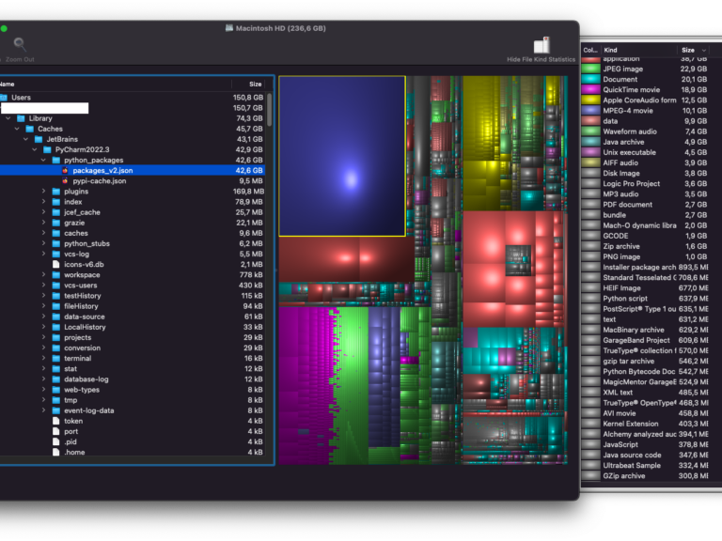Collapse the Library folder

pyautogui.click(x=9, y=118)
